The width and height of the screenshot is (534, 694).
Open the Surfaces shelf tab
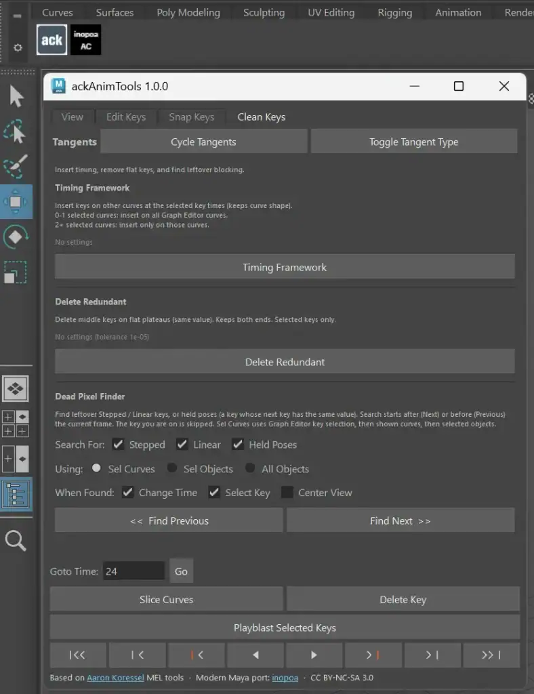pos(115,12)
